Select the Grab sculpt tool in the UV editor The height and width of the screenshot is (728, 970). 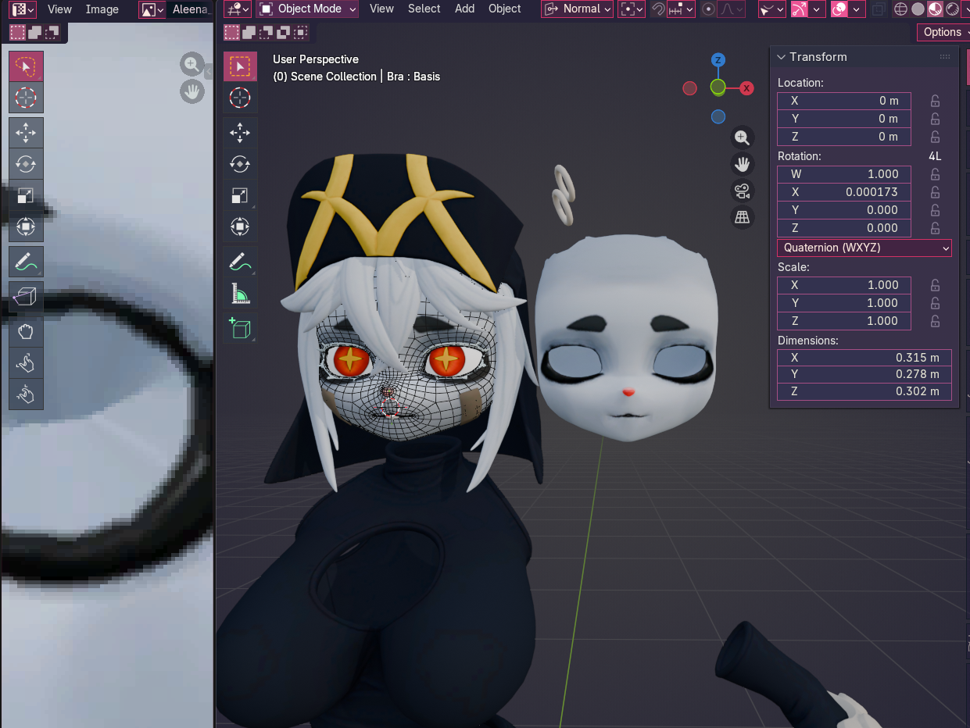(26, 331)
